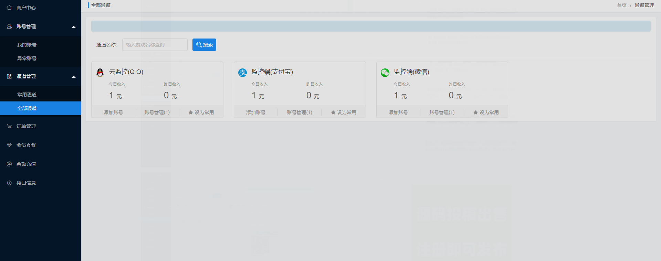Click the 订单管理 shopping cart icon
The image size is (661, 261).
point(9,126)
